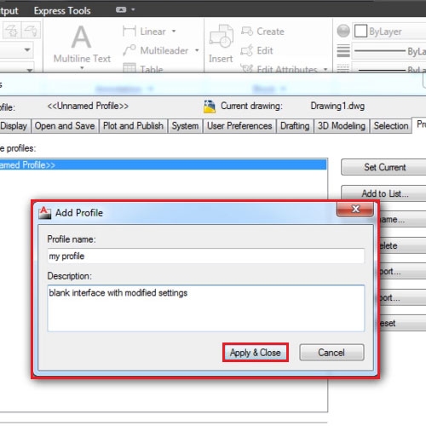Click the Add to List button
Image resolution: width=426 pixels, height=426 pixels.
click(383, 193)
